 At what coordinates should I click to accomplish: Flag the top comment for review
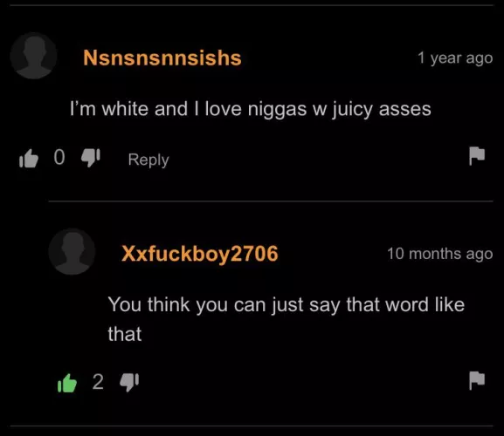477,155
